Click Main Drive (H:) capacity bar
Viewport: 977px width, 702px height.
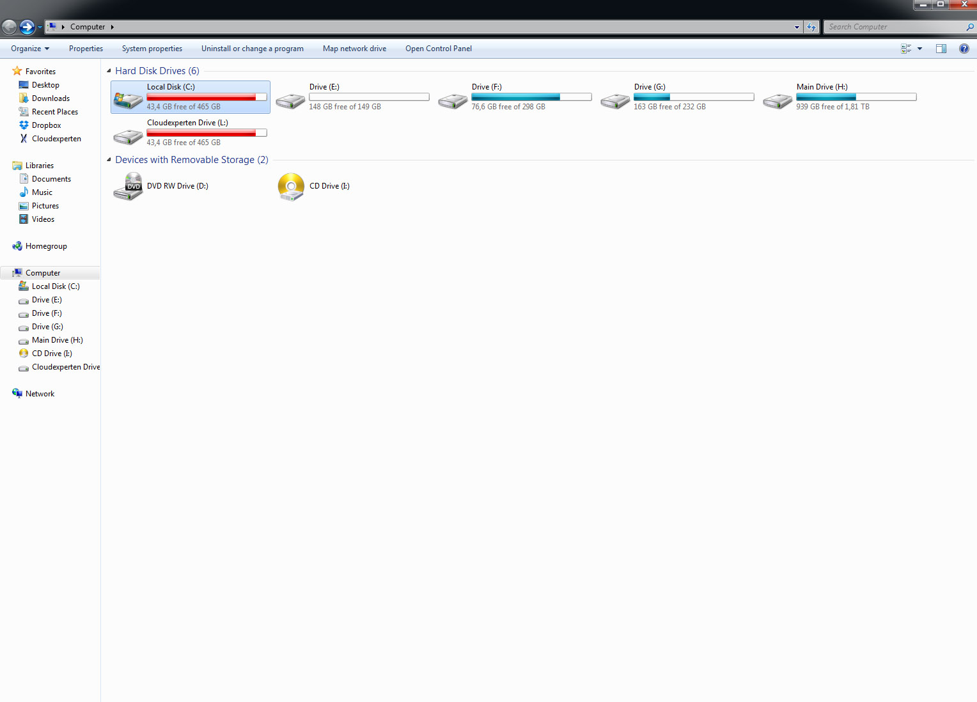click(856, 97)
